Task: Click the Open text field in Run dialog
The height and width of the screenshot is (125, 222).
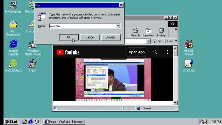Action: 83,26
